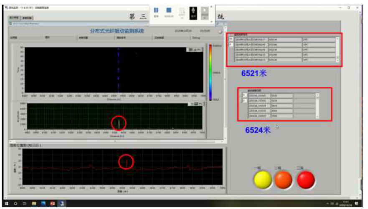The image size is (368, 209).
Task: Click the vertical scrollbar beside the vibration panel
Action: pyautogui.click(x=225, y=83)
